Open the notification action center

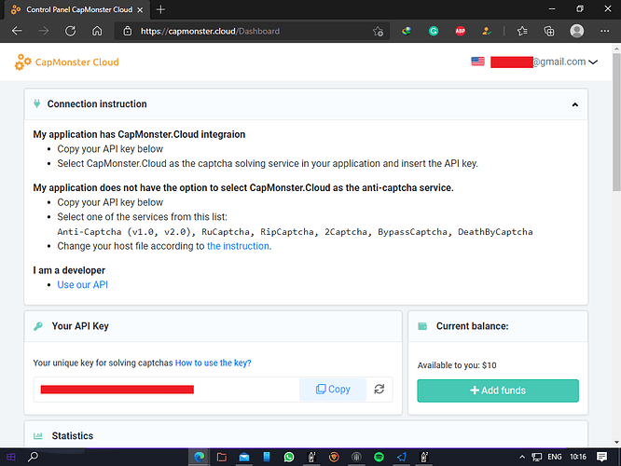pos(601,457)
